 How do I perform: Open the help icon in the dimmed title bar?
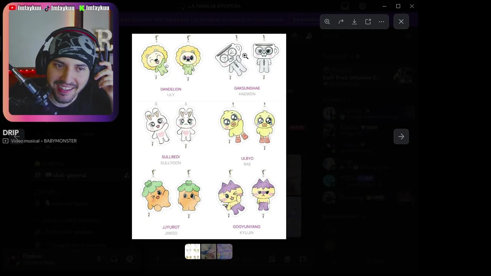[x=362, y=6]
